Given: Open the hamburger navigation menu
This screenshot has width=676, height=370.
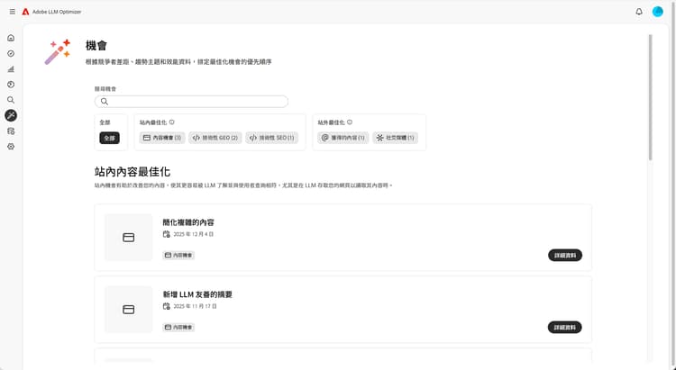Looking at the screenshot, I should (12, 12).
